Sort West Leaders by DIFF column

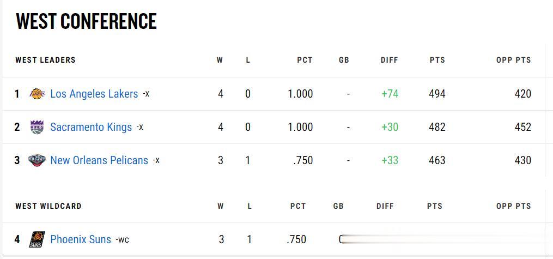click(390, 60)
